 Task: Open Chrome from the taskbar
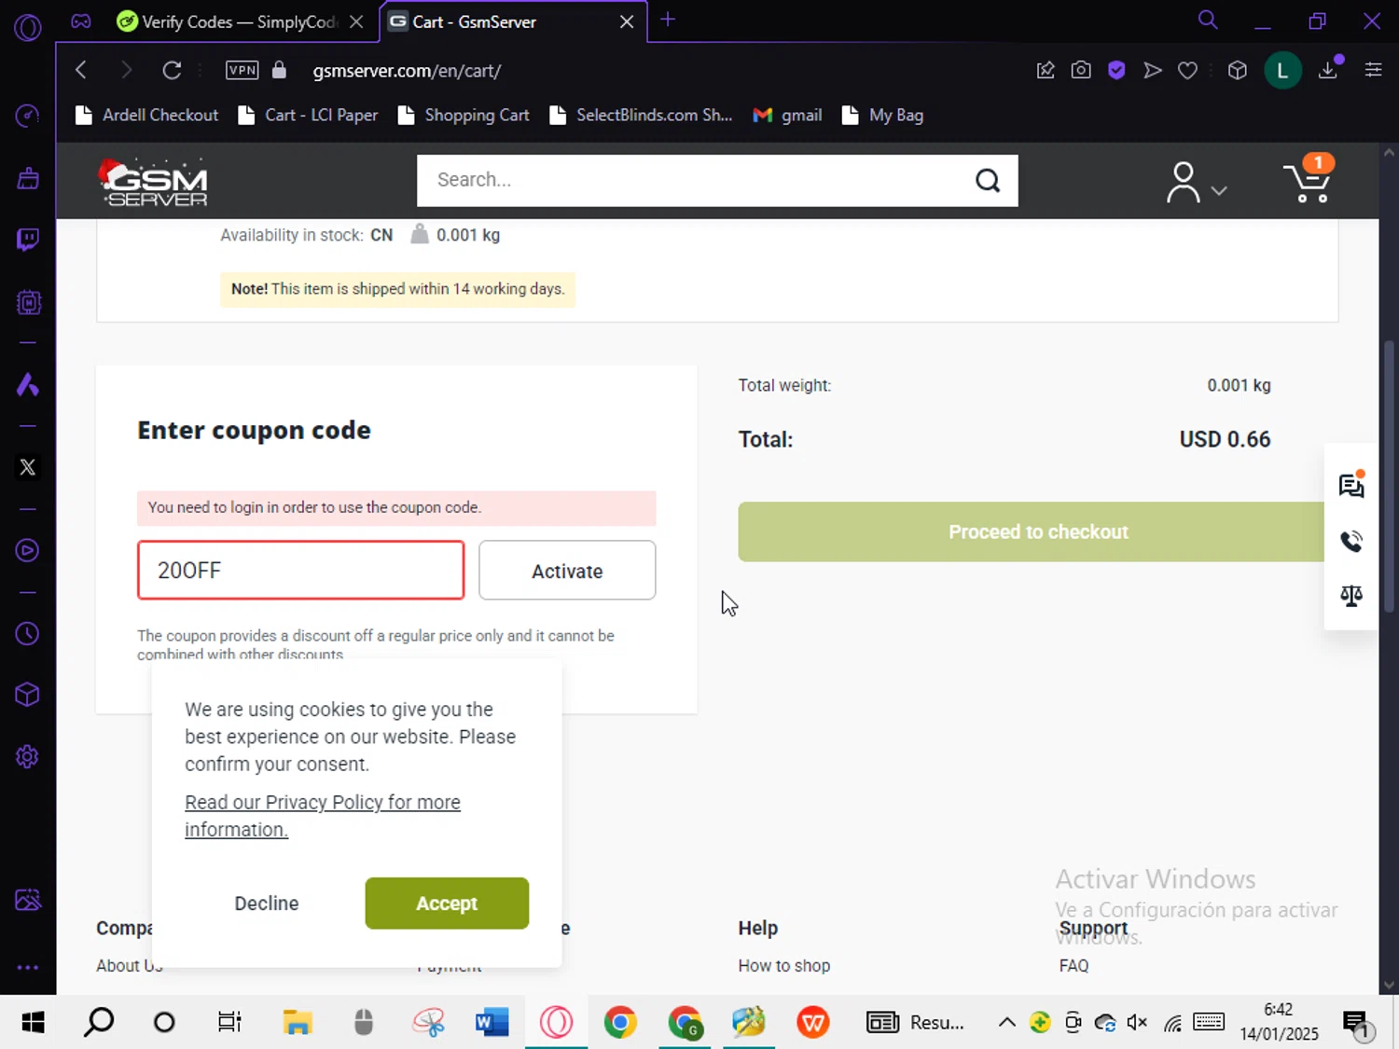(620, 1023)
